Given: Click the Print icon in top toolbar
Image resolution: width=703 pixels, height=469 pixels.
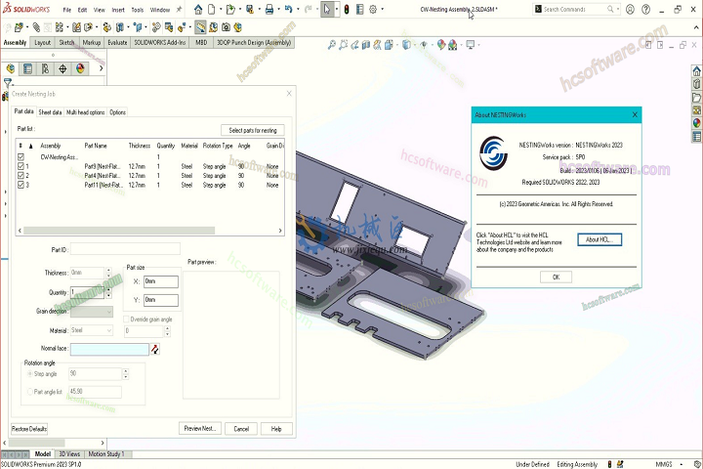Looking at the screenshot, I should click(270, 10).
